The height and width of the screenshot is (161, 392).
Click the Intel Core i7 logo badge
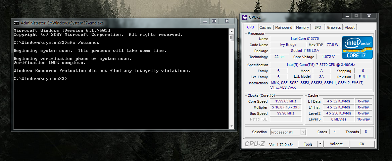tap(357, 47)
